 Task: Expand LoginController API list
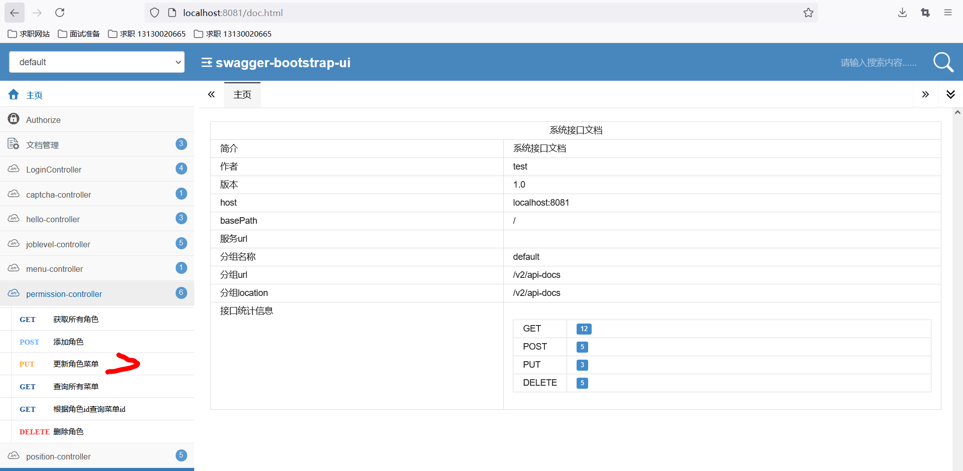coord(97,169)
